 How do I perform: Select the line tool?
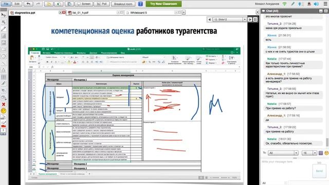point(4,63)
